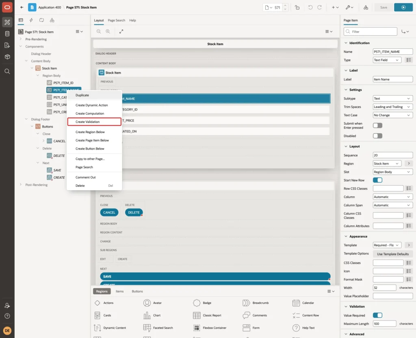Collapse the Identification section

pos(346,43)
